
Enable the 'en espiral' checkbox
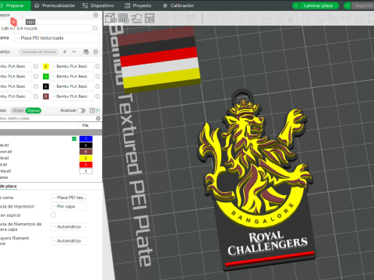(x=54, y=215)
